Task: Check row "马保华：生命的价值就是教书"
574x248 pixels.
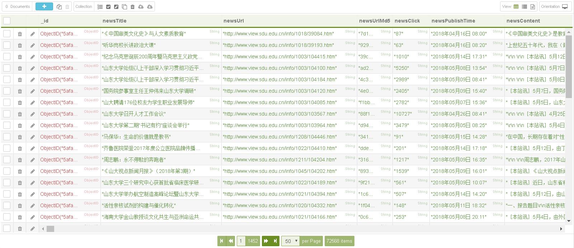Action: (x=7, y=137)
